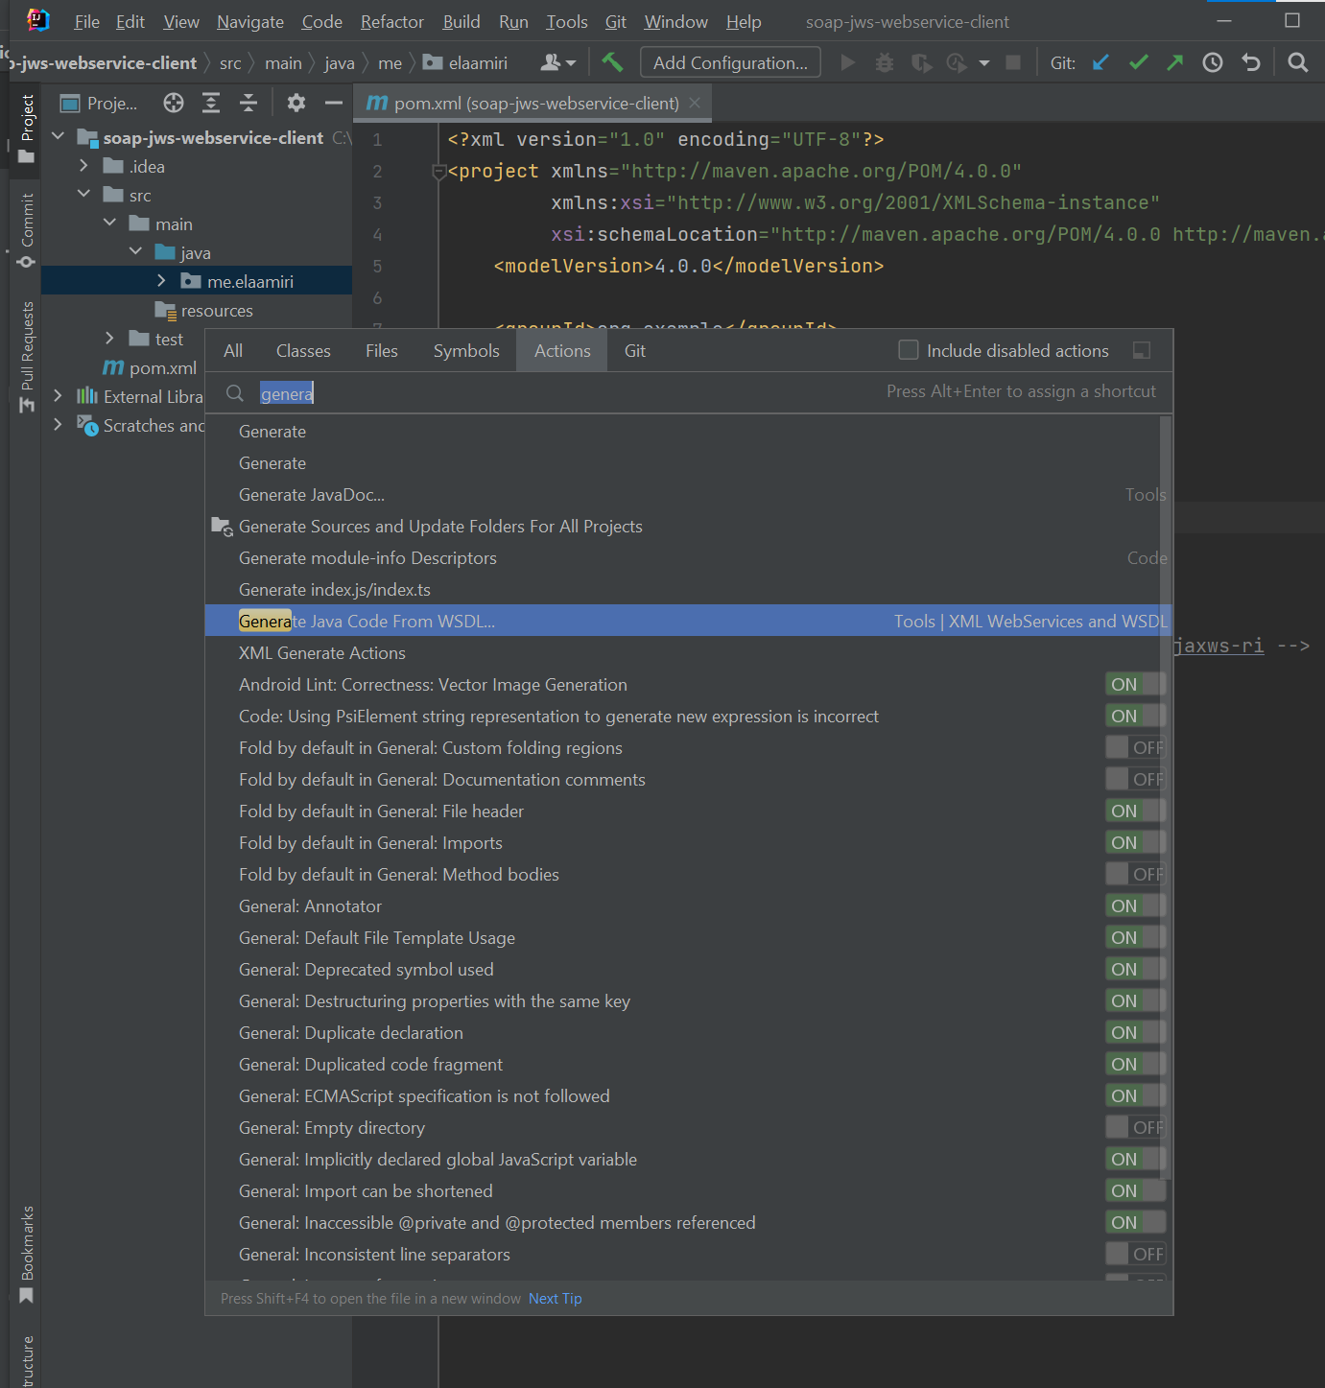Click Git Update Project blue arrow
The image size is (1325, 1388).
[1100, 62]
